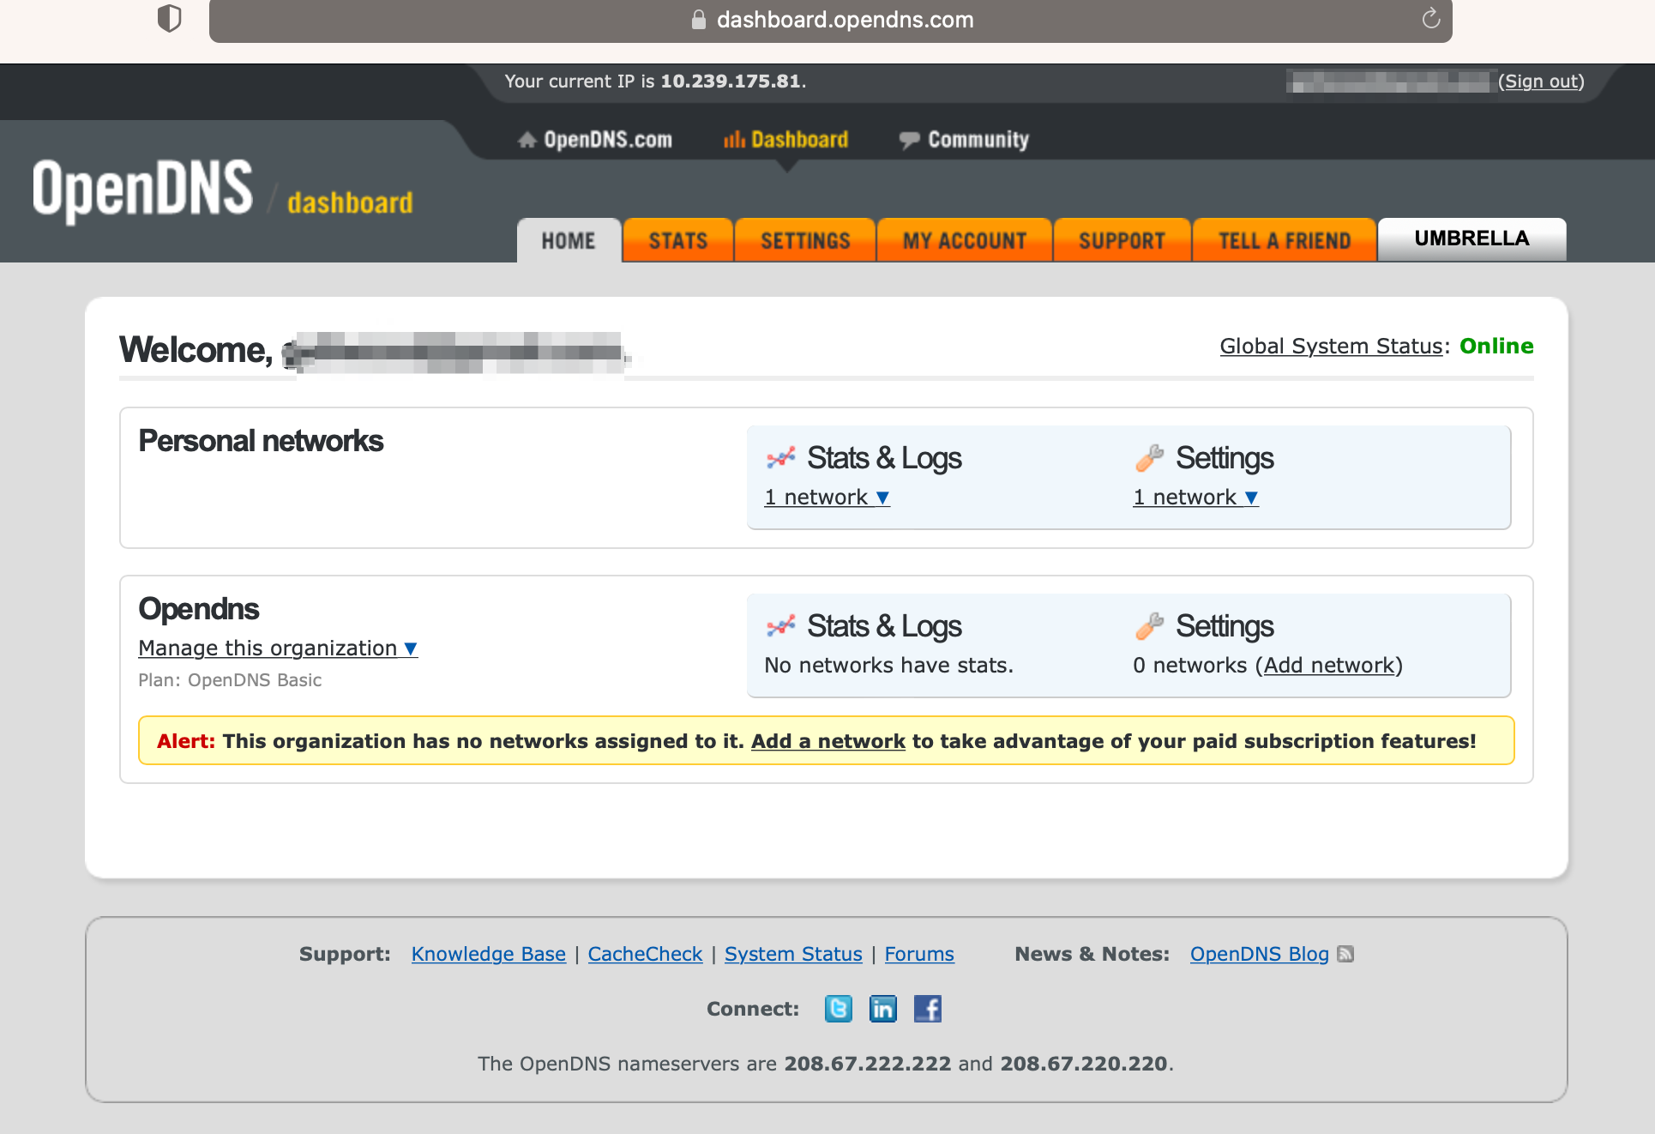Click the Settings wrench icon in Opendns
Viewport: 1655px width, 1134px height.
[1149, 626]
